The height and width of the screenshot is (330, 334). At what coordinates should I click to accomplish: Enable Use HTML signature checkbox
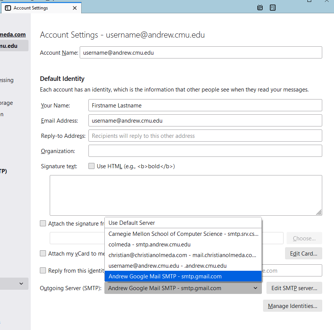91,166
